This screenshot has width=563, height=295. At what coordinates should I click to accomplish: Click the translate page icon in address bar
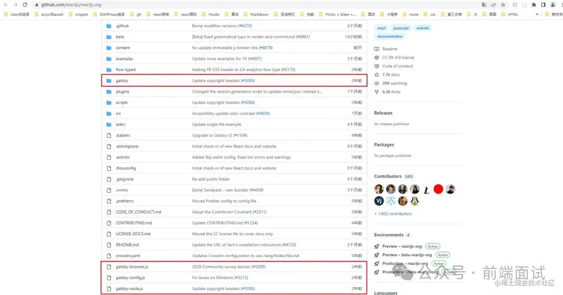pos(484,5)
